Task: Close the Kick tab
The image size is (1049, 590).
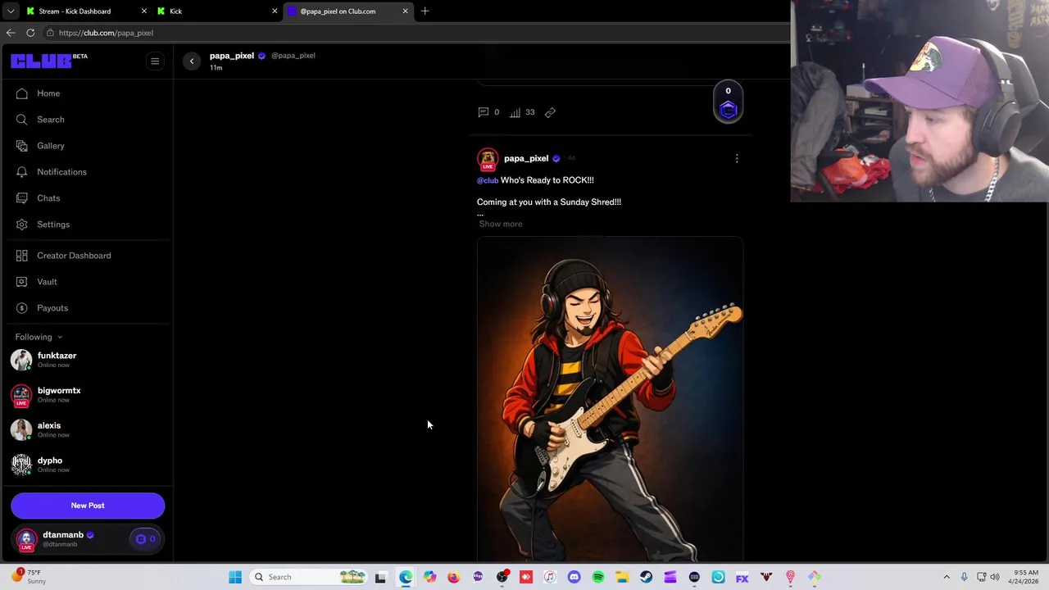Action: 275,11
